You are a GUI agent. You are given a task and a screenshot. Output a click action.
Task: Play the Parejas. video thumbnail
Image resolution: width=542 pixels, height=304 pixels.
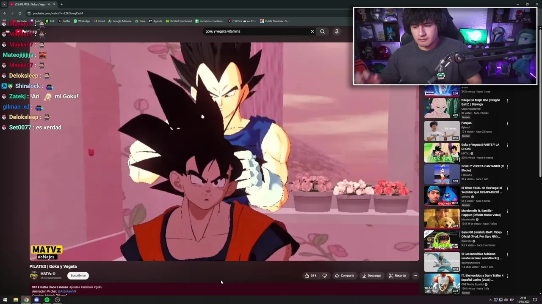coord(442,130)
